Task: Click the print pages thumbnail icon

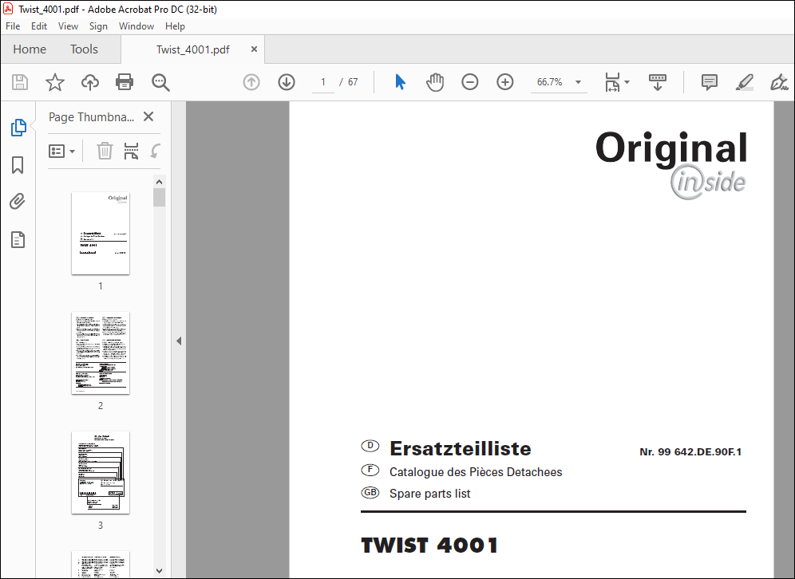Action: (132, 151)
